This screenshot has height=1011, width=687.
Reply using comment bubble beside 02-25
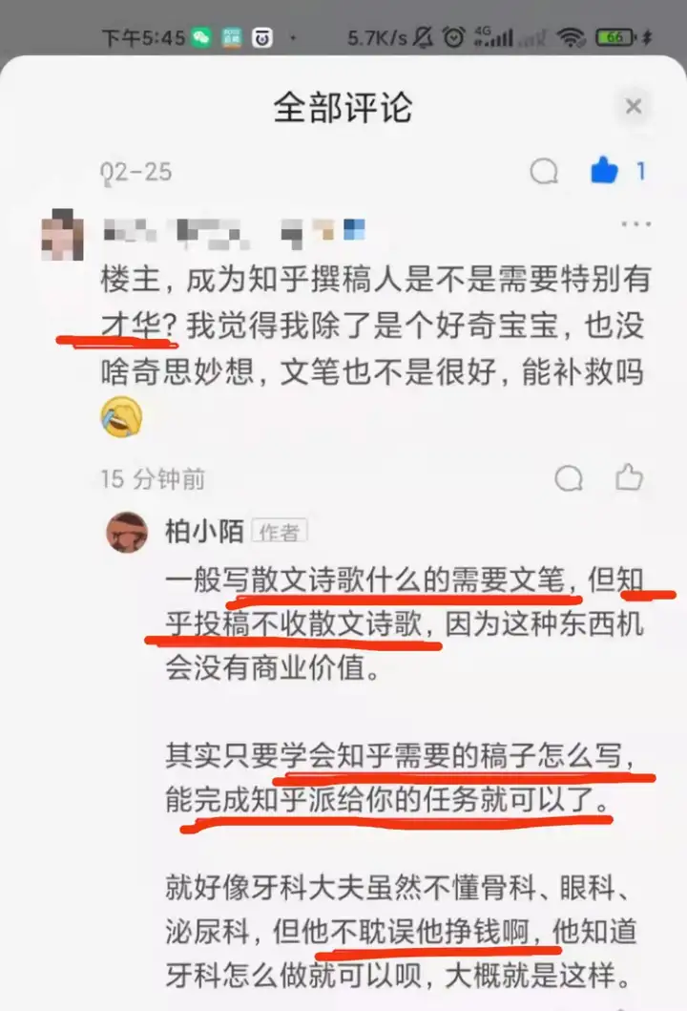544,172
